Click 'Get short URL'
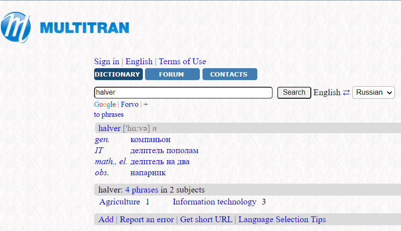Screen dimensions: 401x231 206,219
